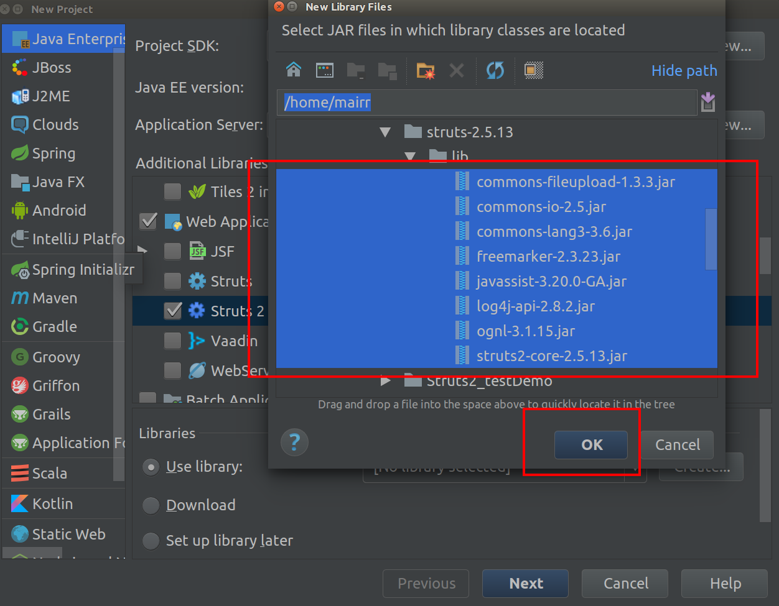The height and width of the screenshot is (606, 779).
Task: Select Set up library later radio button
Action: coord(151,541)
